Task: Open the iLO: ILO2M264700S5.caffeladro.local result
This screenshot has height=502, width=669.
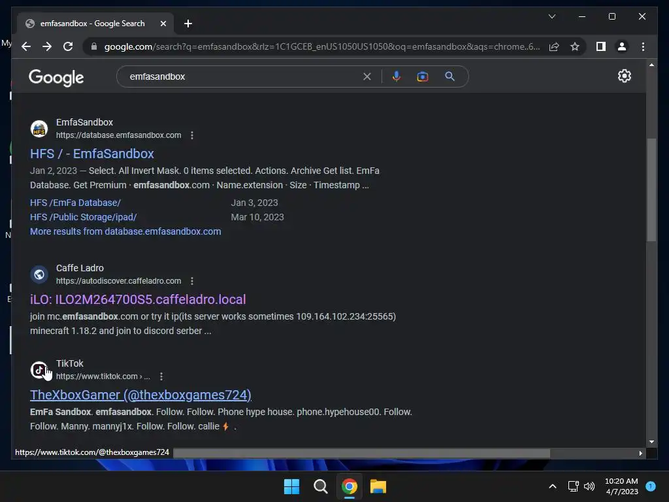Action: pyautogui.click(x=138, y=299)
